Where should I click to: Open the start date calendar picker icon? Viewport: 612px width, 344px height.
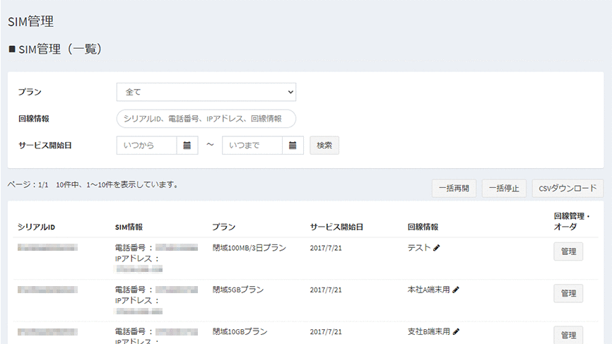(187, 146)
